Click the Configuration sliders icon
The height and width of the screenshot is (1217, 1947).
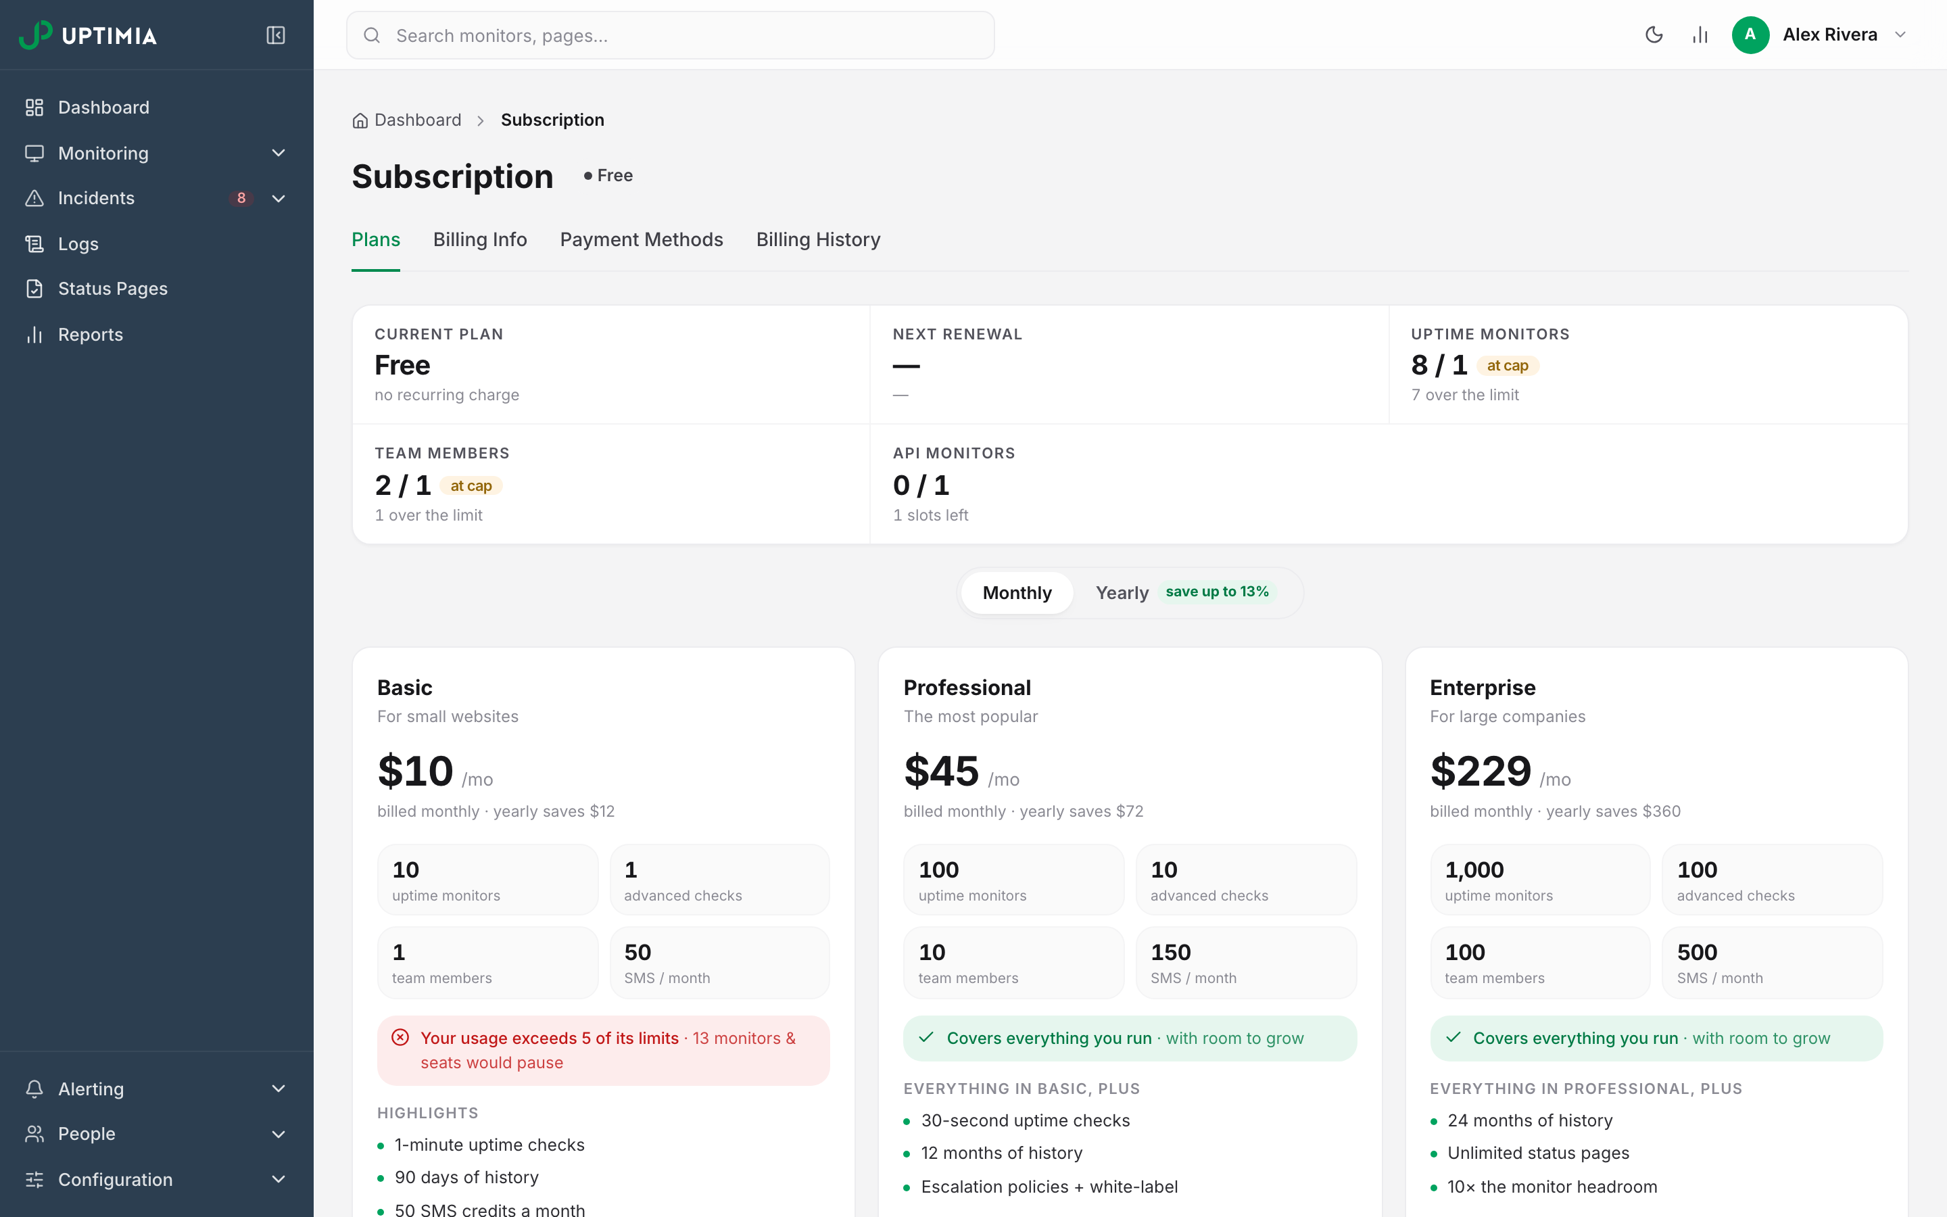[x=34, y=1180]
